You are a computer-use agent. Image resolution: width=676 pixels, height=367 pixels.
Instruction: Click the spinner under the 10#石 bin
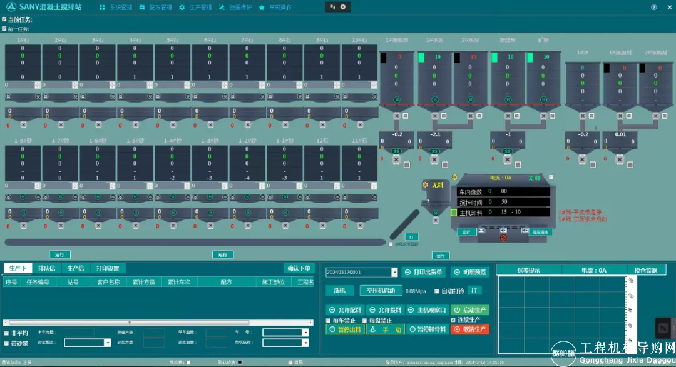[374, 85]
